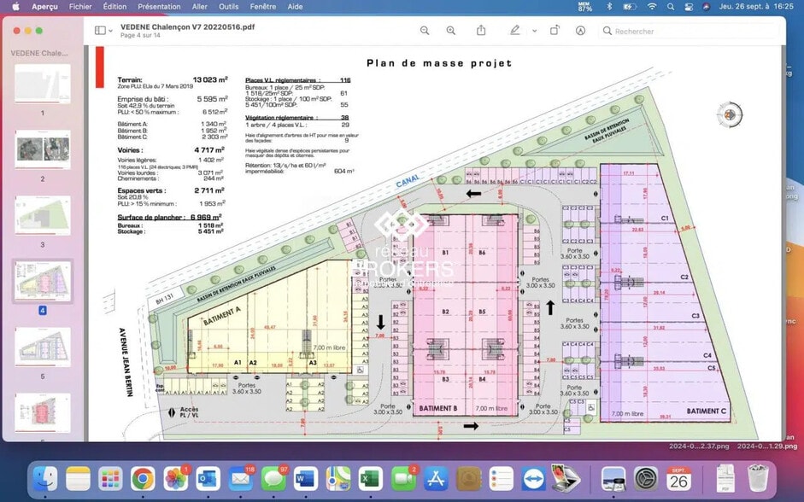This screenshot has width=804, height=502.
Task: Open the Fichier menu
Action: coord(80,6)
